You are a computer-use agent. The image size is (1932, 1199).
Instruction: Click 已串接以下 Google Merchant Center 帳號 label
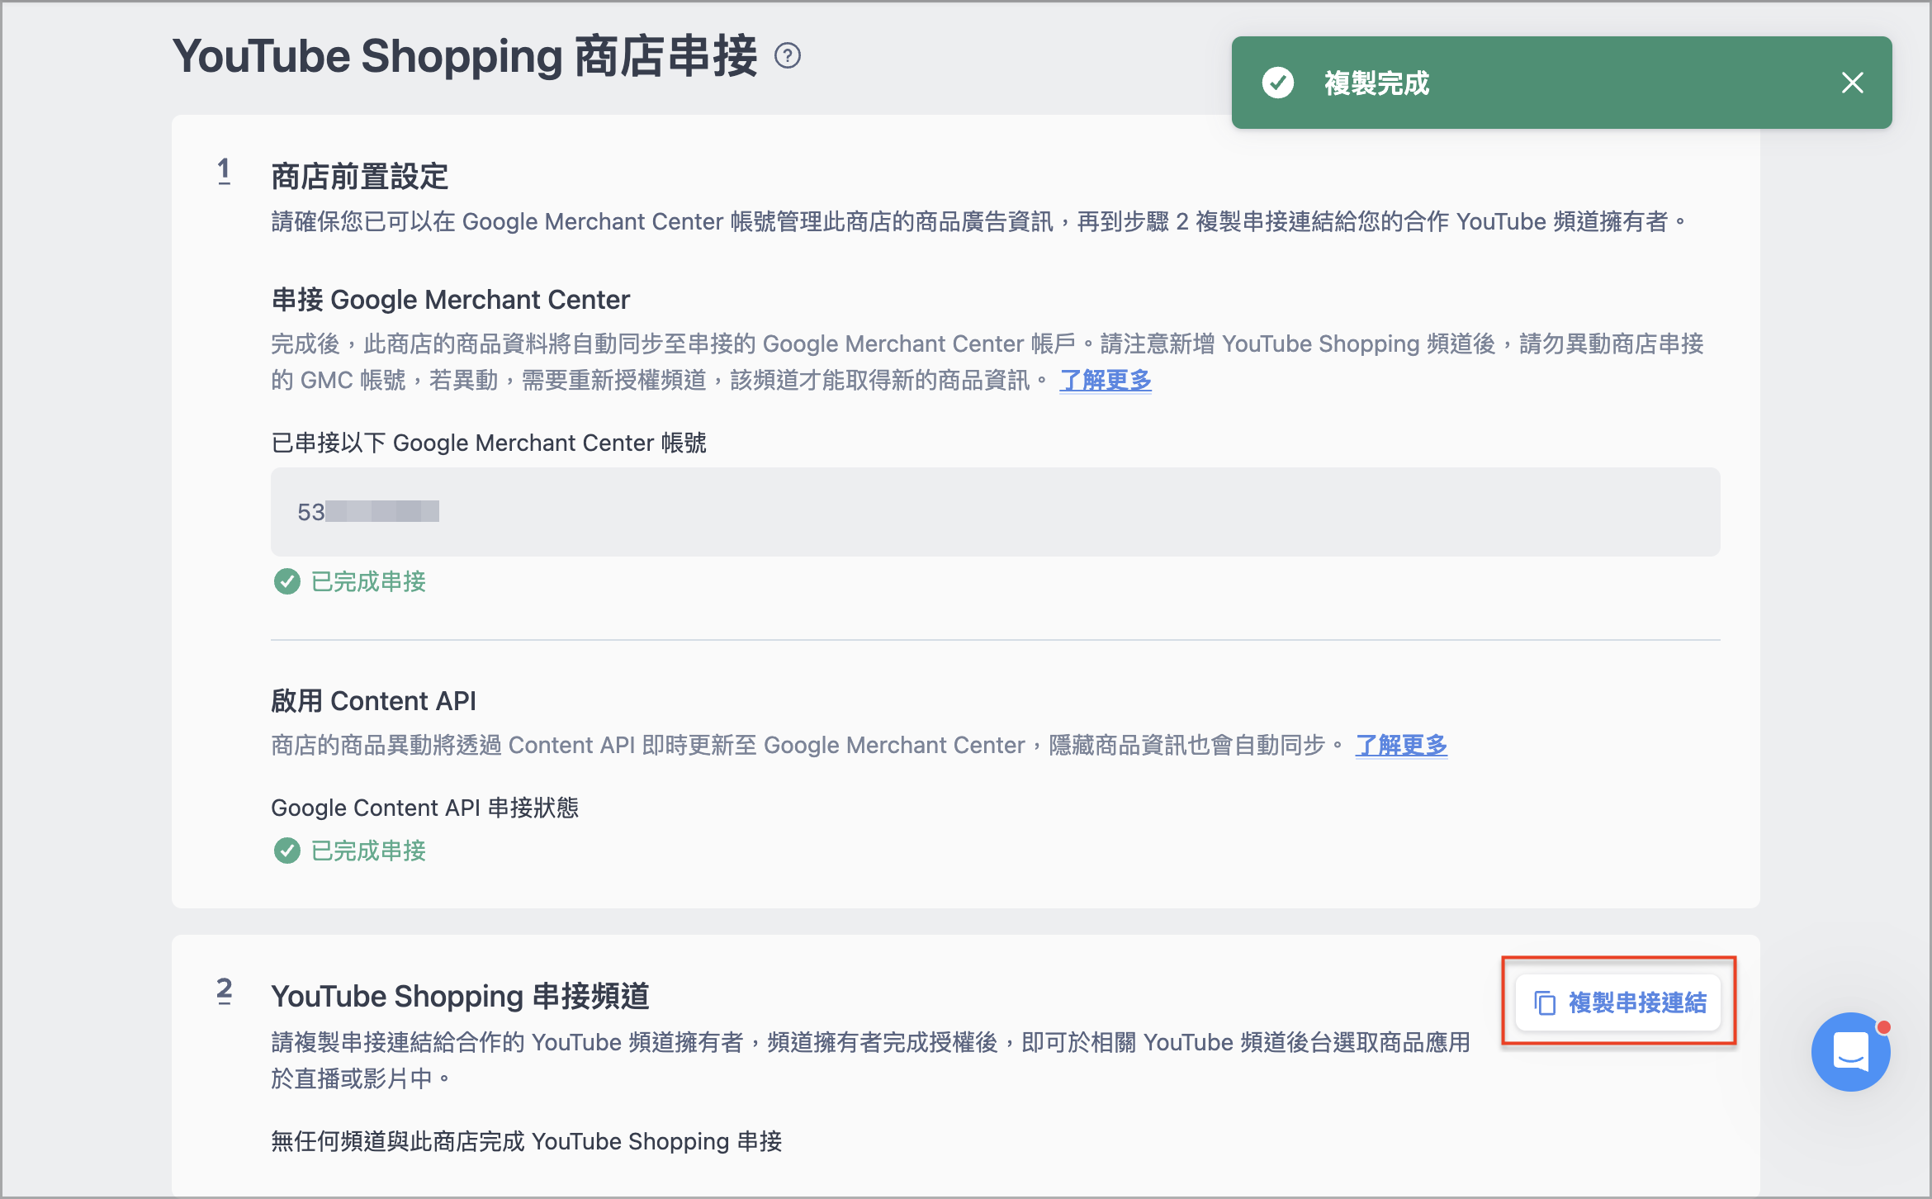click(489, 443)
